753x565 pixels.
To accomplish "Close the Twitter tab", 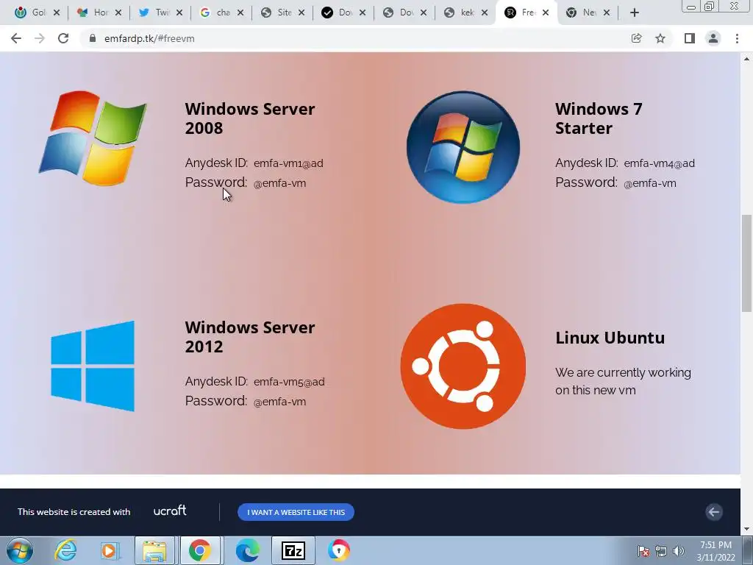I will tap(179, 13).
